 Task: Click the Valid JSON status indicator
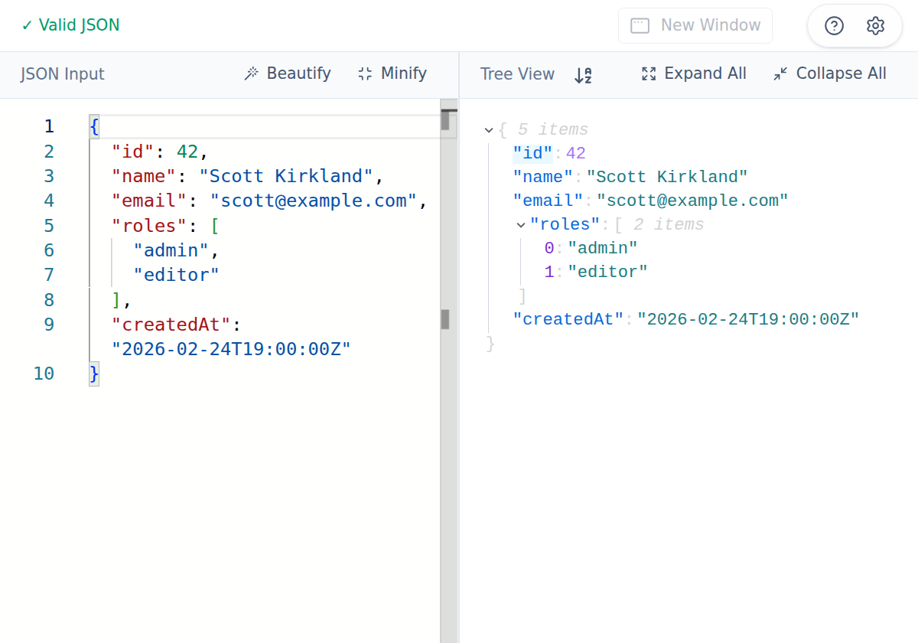(70, 24)
